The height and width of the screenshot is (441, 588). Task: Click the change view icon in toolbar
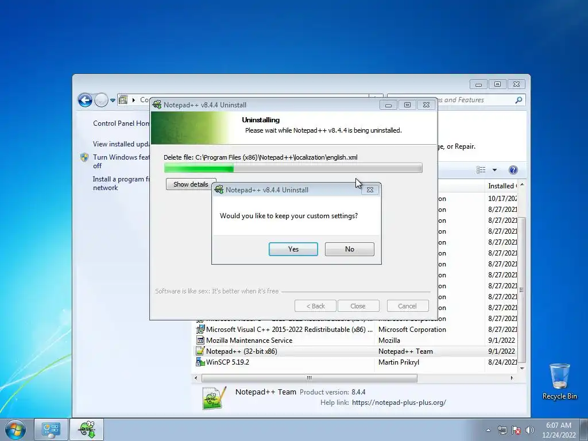481,170
